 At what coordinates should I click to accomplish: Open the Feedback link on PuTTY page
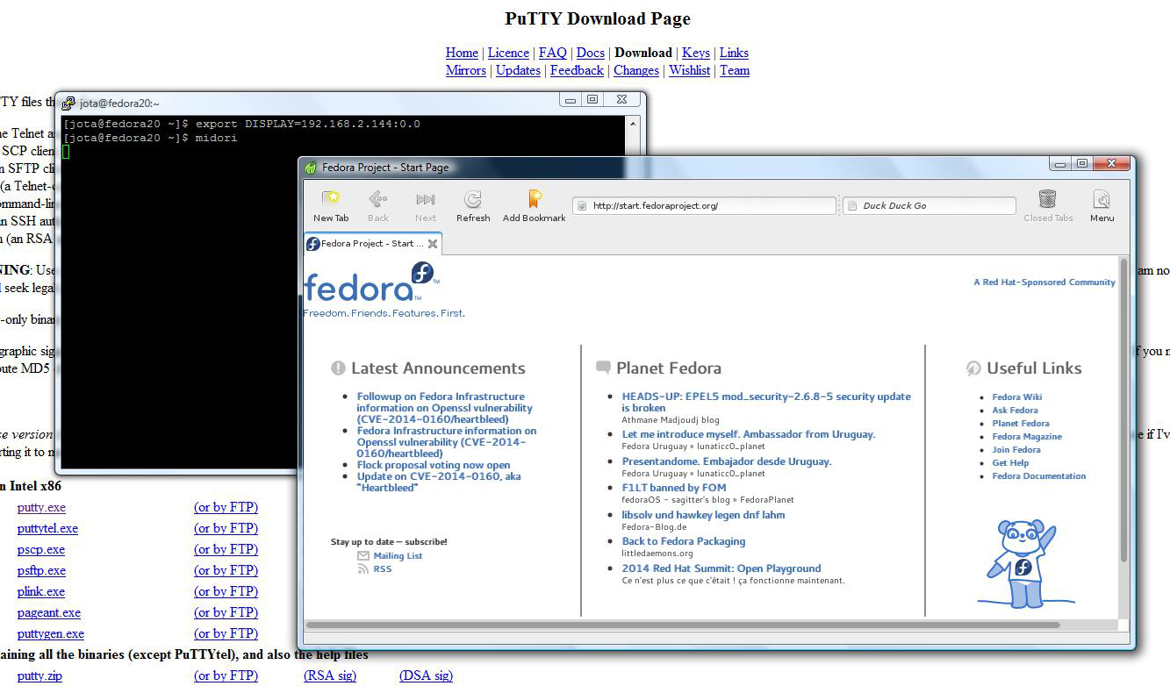[577, 70]
